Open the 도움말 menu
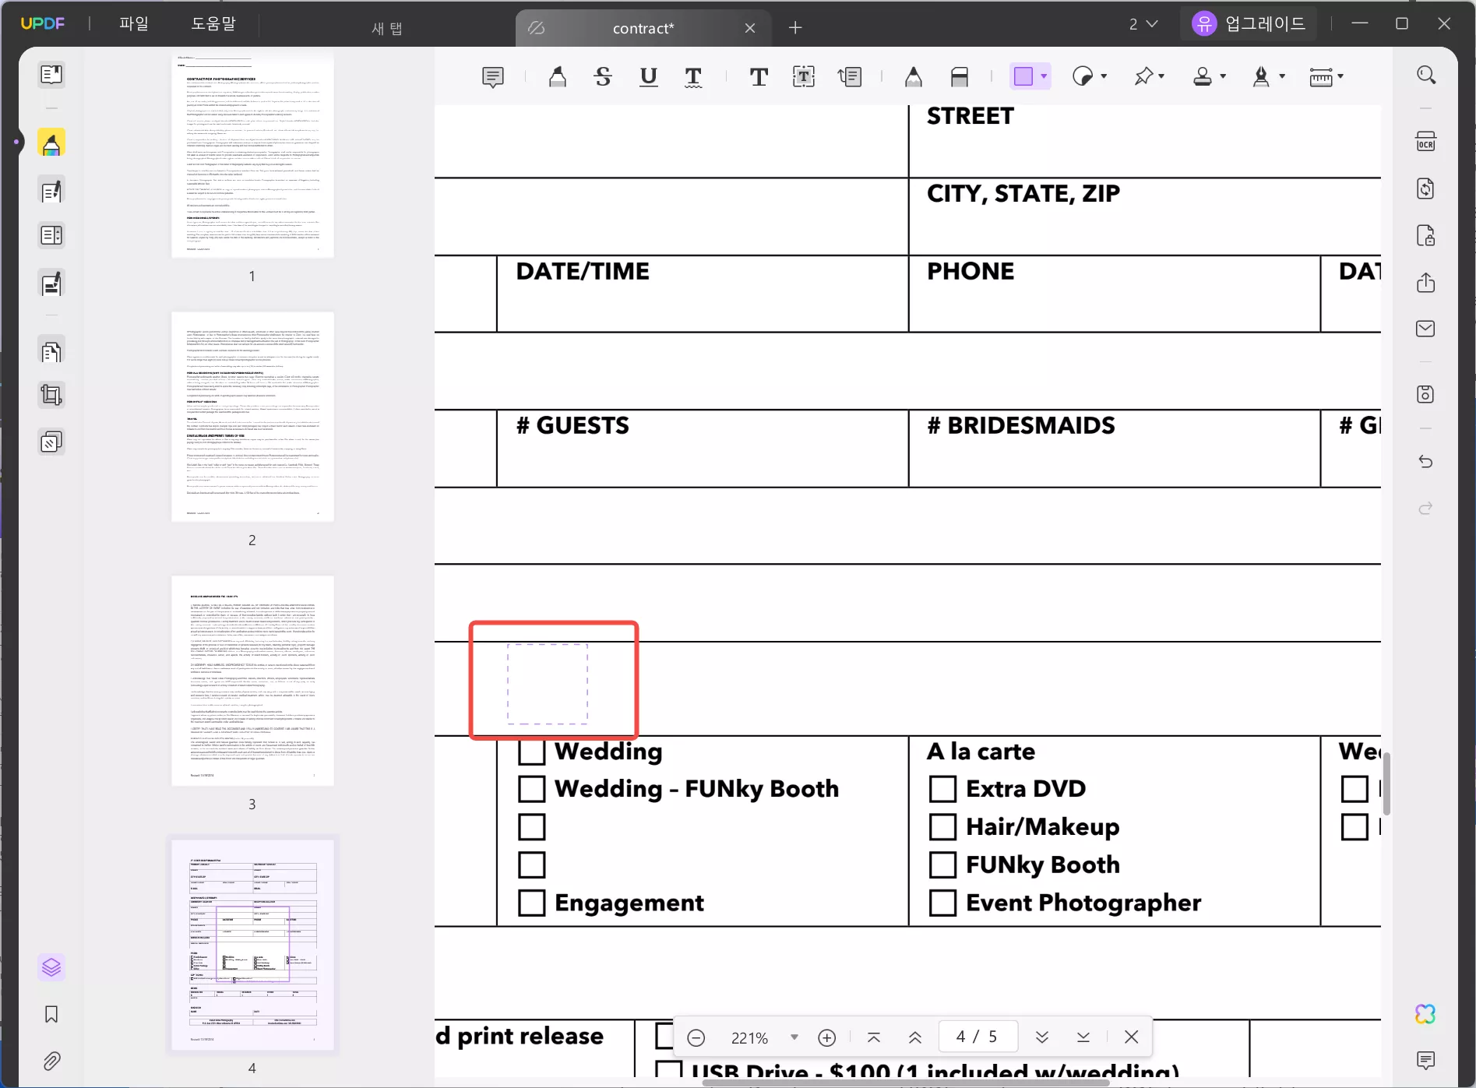 (213, 23)
